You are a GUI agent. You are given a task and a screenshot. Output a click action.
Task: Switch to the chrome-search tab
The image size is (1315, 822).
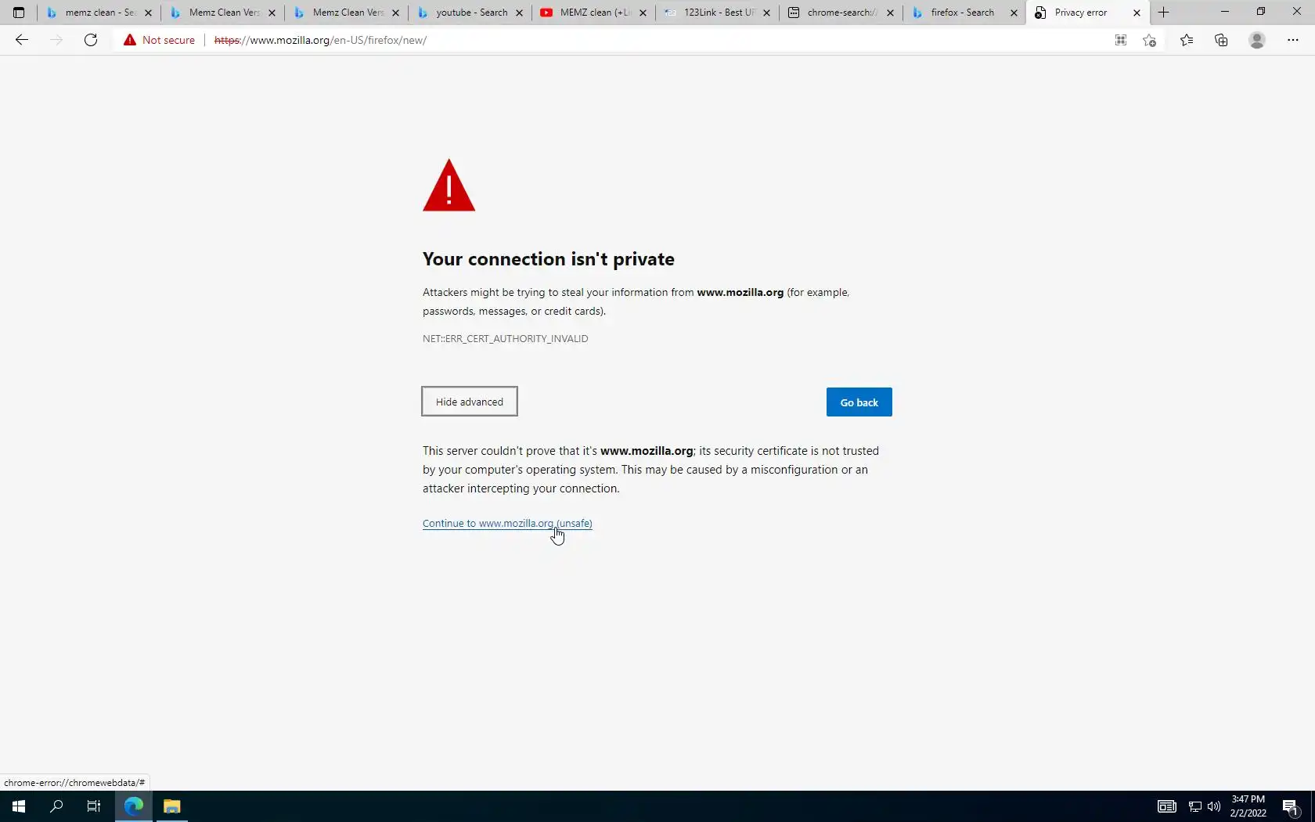[x=841, y=13]
